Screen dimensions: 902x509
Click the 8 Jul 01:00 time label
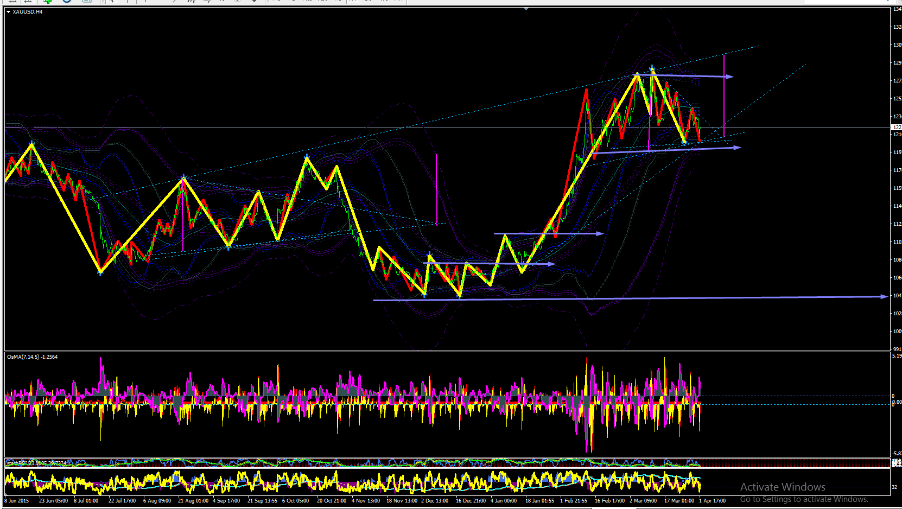pyautogui.click(x=86, y=500)
